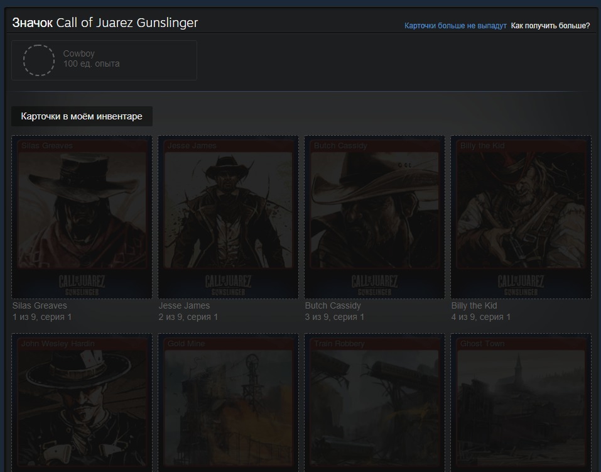Click 'Значок Call of Juarez Gunslinger' heading

[105, 23]
